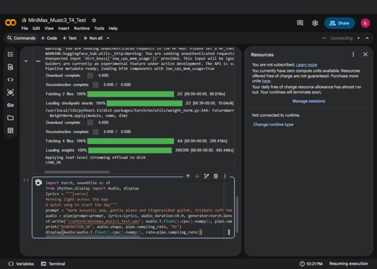Click the notebook vertical scrollbar
The image size is (377, 269).
pos(237,215)
